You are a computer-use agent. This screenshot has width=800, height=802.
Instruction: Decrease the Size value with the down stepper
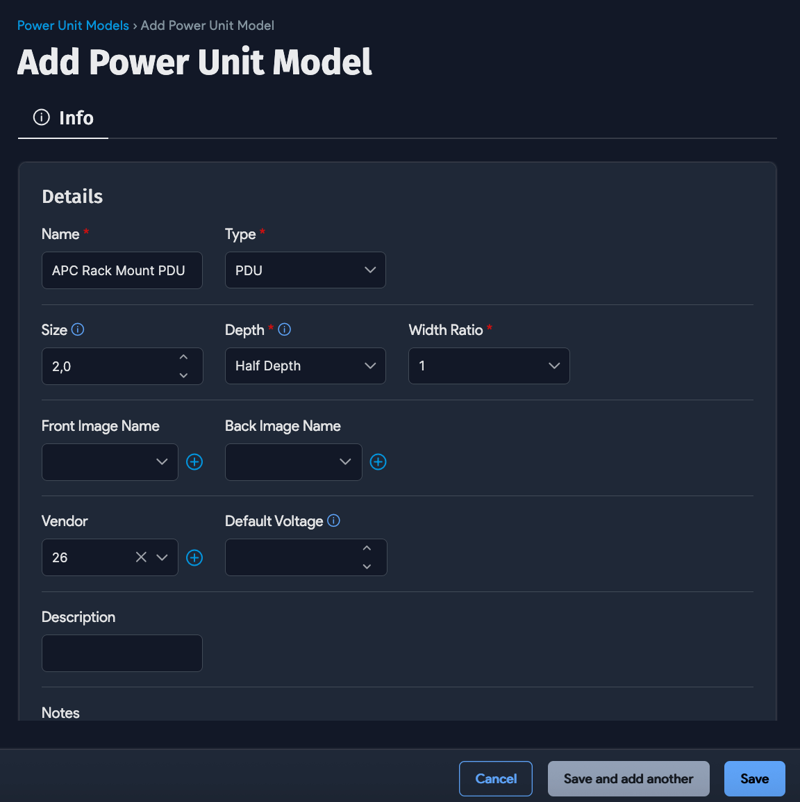coord(183,375)
